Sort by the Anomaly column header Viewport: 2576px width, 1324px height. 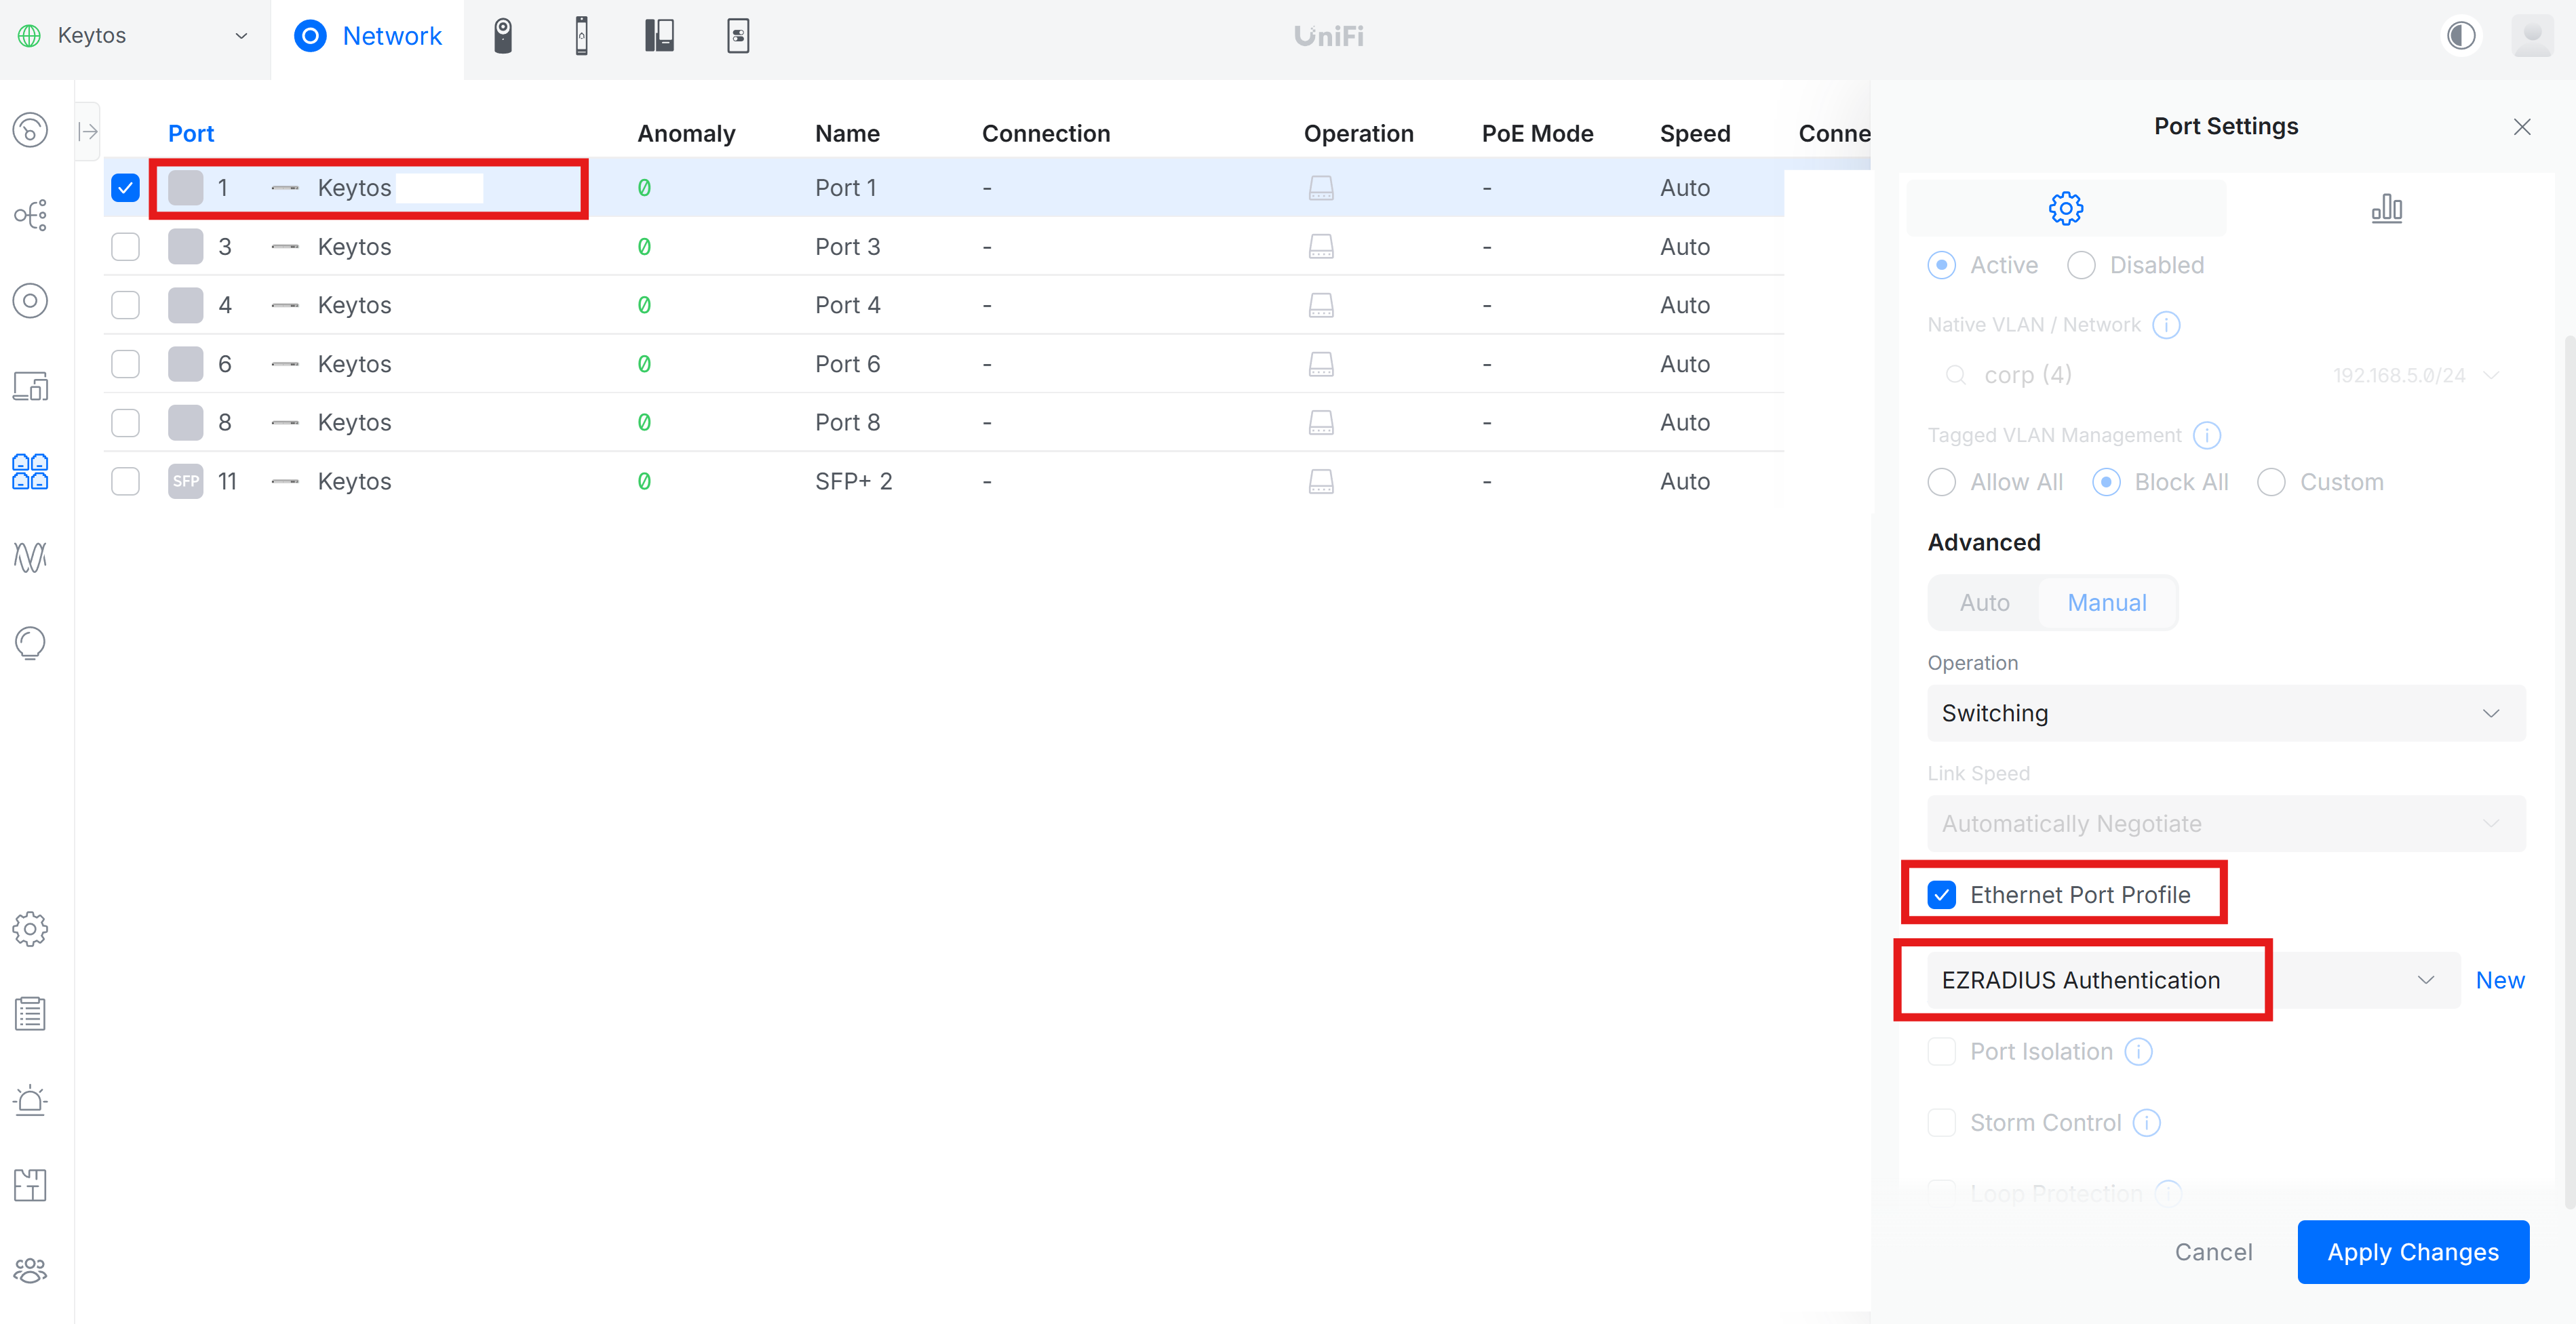point(686,133)
